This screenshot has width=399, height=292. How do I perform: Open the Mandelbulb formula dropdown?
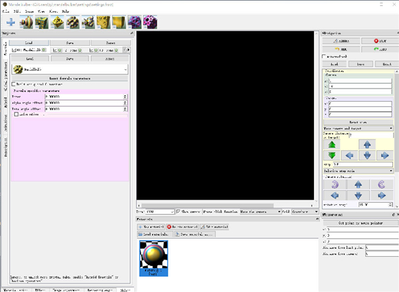click(71, 69)
